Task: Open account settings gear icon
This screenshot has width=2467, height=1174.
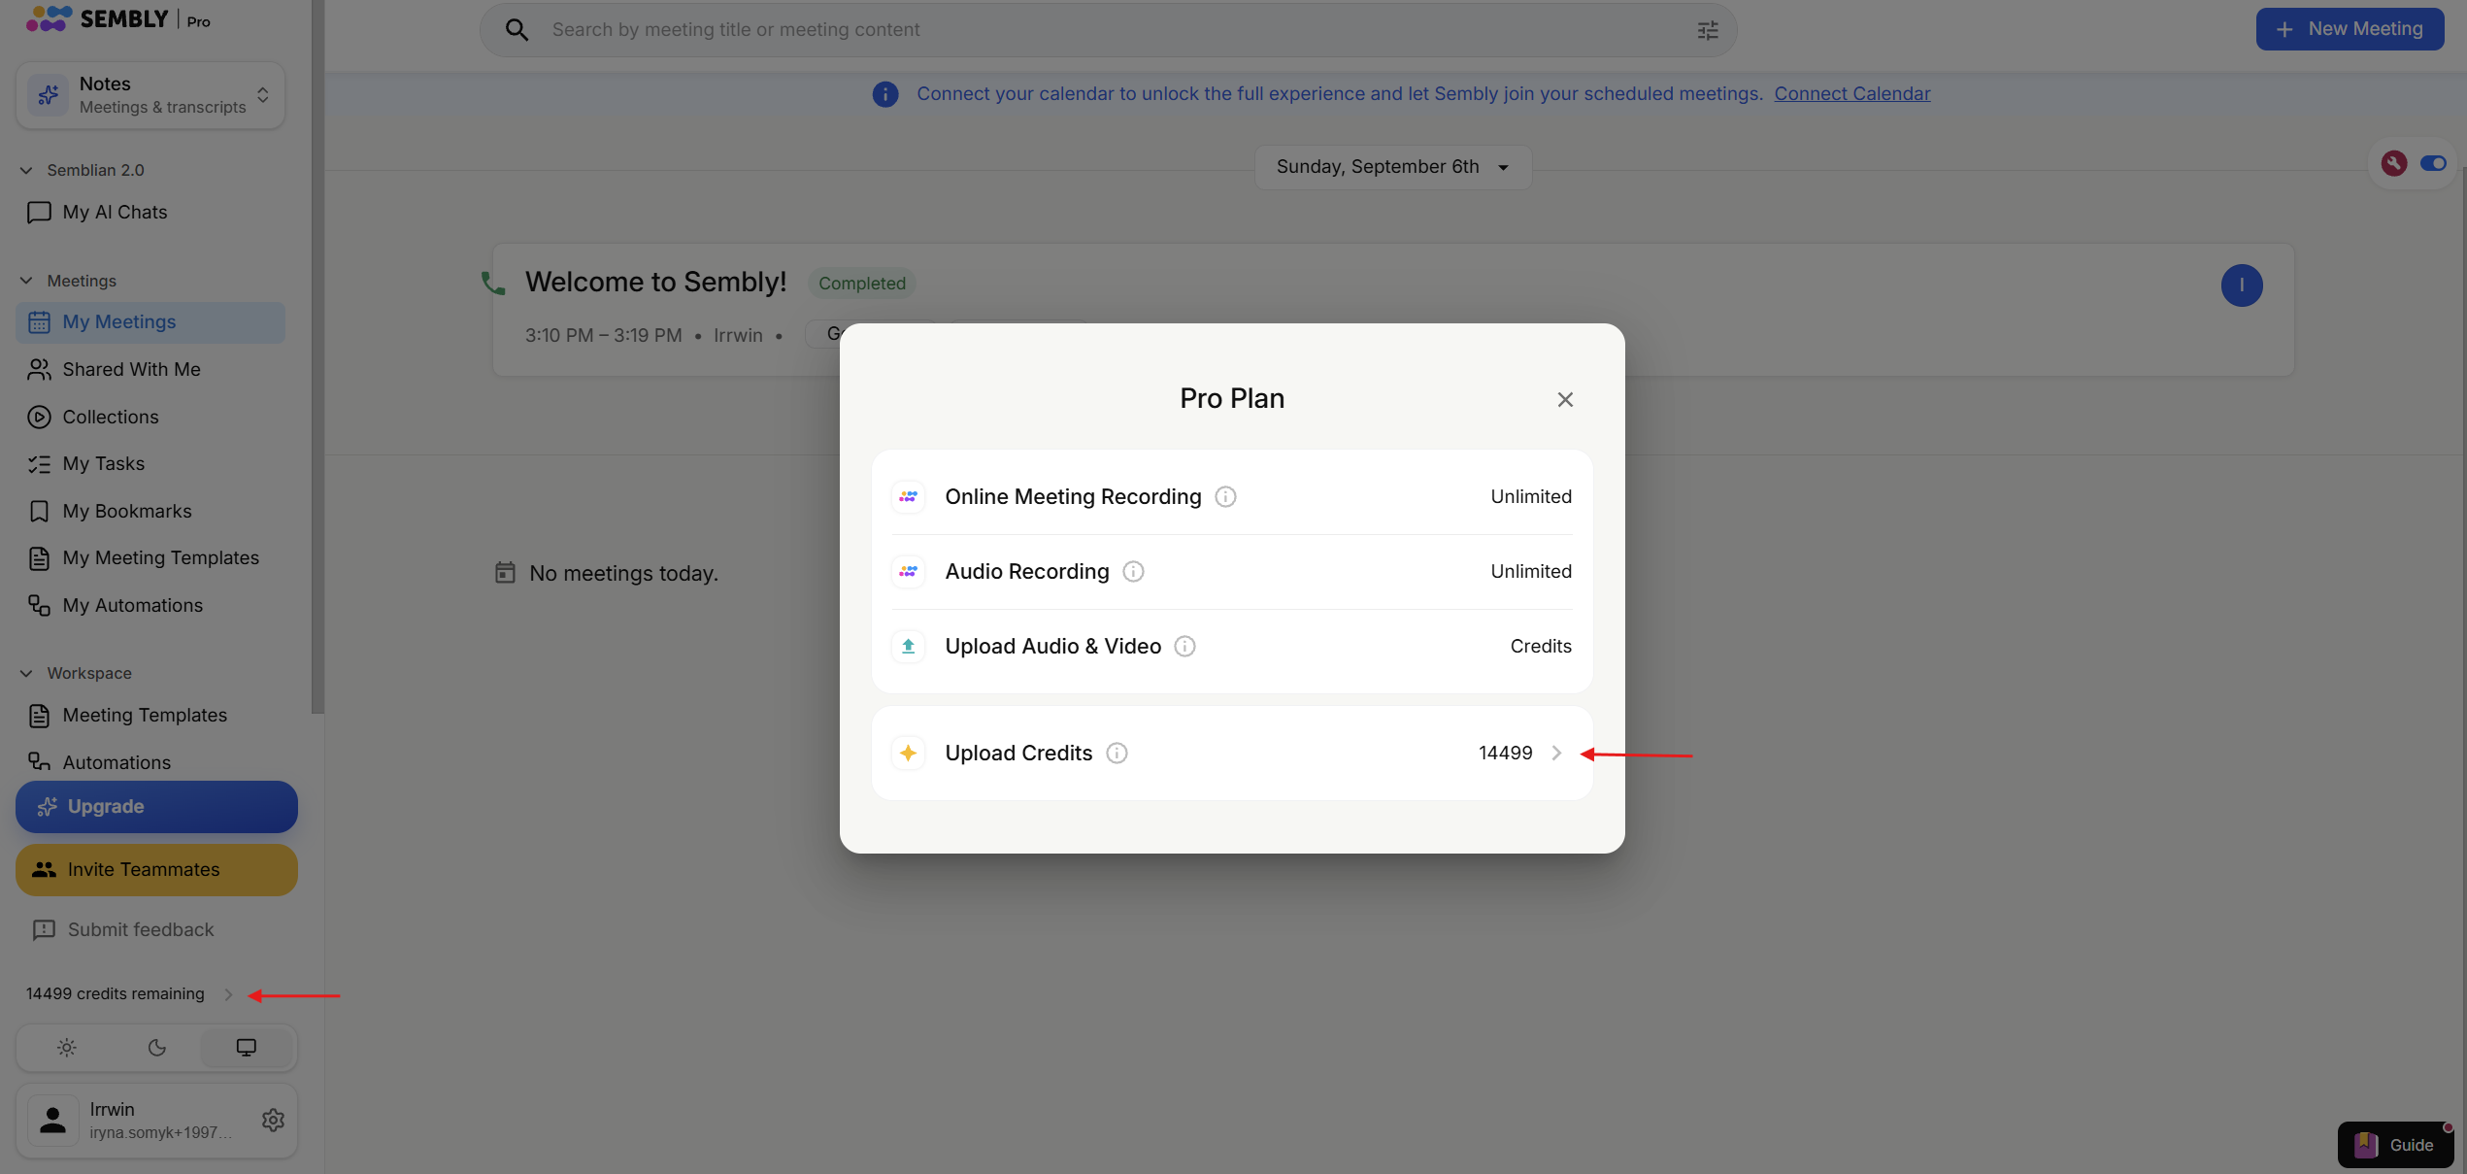Action: (x=273, y=1120)
